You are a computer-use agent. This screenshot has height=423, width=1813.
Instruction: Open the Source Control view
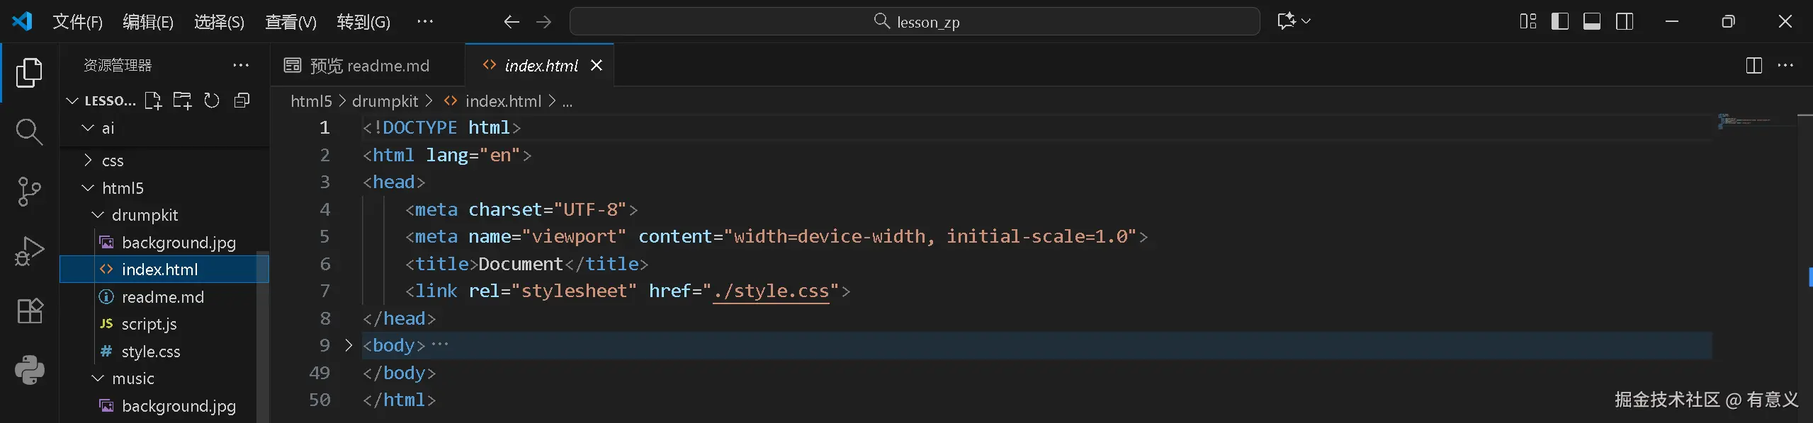tap(29, 191)
